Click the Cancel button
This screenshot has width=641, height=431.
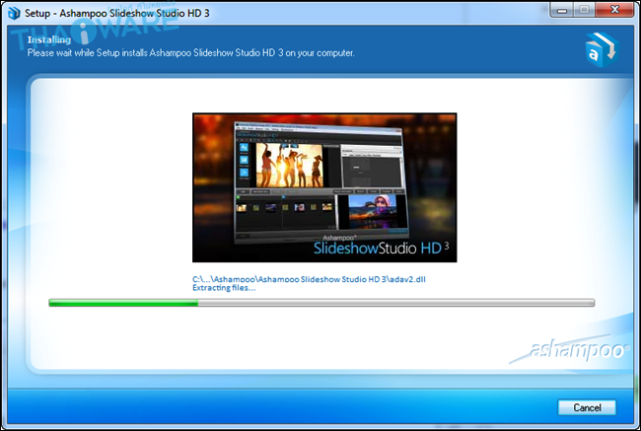click(587, 407)
